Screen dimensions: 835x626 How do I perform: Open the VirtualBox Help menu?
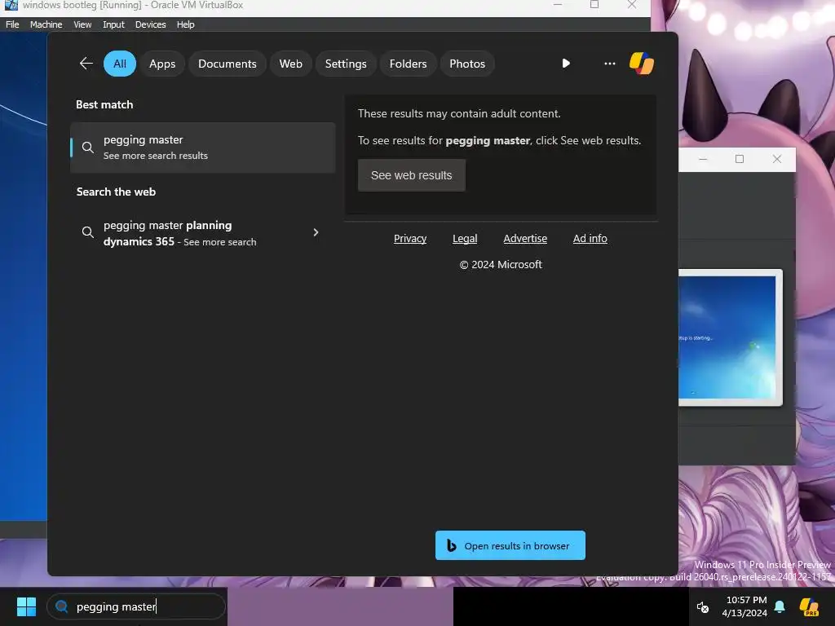(186, 24)
